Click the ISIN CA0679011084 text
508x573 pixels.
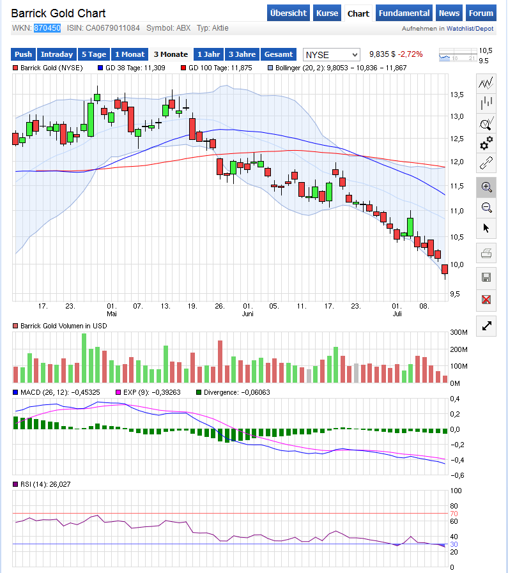pyautogui.click(x=104, y=28)
